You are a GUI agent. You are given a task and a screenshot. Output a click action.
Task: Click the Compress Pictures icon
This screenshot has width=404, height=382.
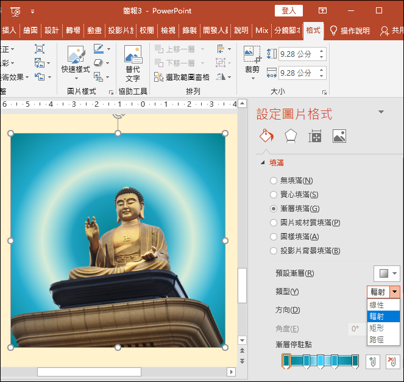click(x=40, y=49)
